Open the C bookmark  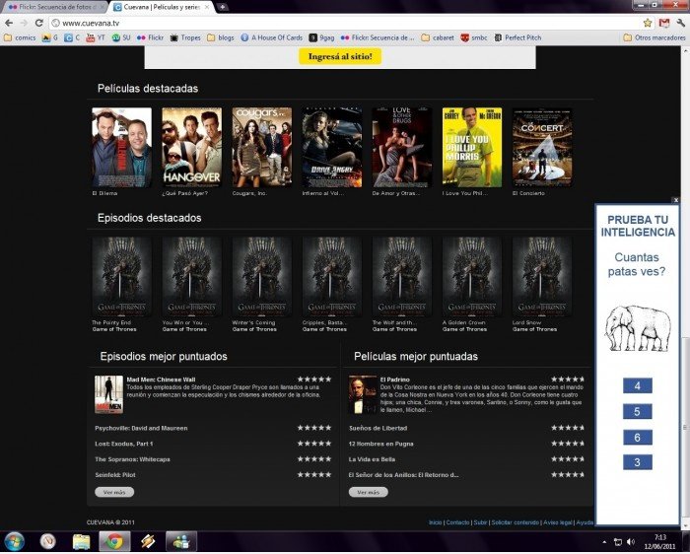click(72, 37)
